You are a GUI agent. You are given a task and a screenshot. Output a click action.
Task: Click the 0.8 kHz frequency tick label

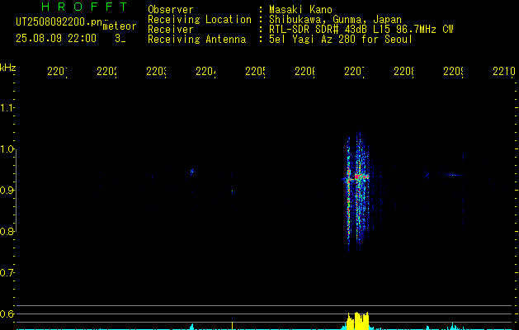[x=7, y=231]
